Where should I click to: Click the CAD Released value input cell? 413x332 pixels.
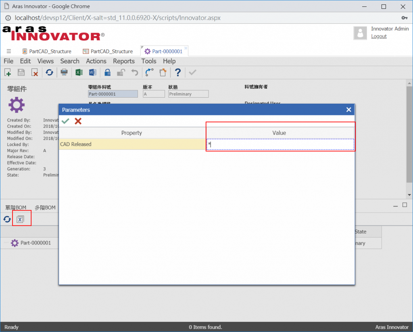coord(280,144)
